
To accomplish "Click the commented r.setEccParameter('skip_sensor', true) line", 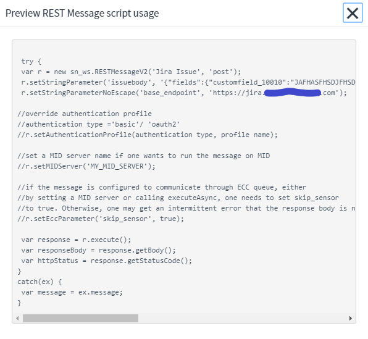I will pos(101,219).
